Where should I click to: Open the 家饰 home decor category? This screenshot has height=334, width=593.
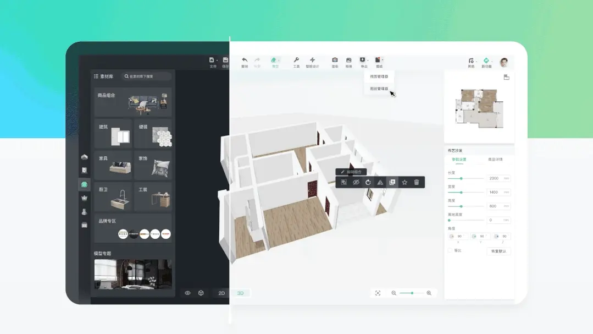(153, 165)
